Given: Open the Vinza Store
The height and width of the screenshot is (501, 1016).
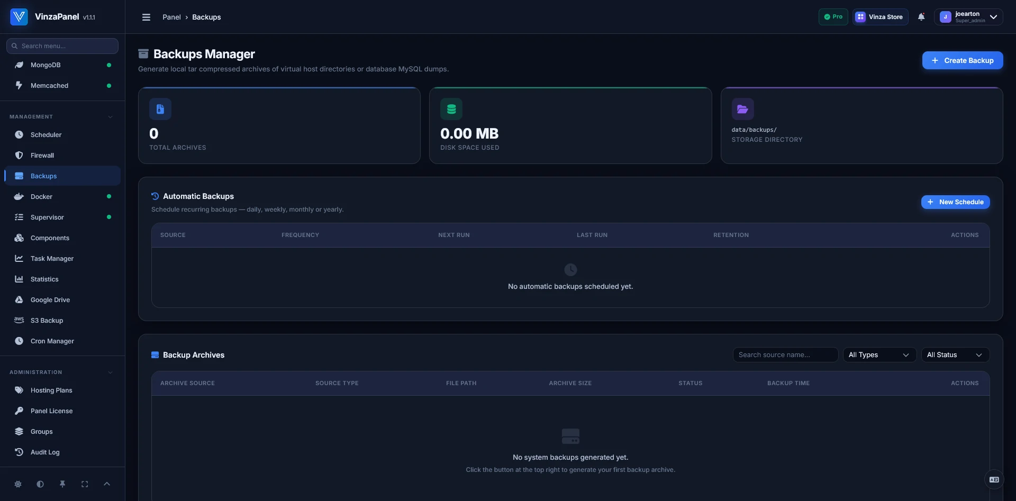Looking at the screenshot, I should click(x=881, y=17).
